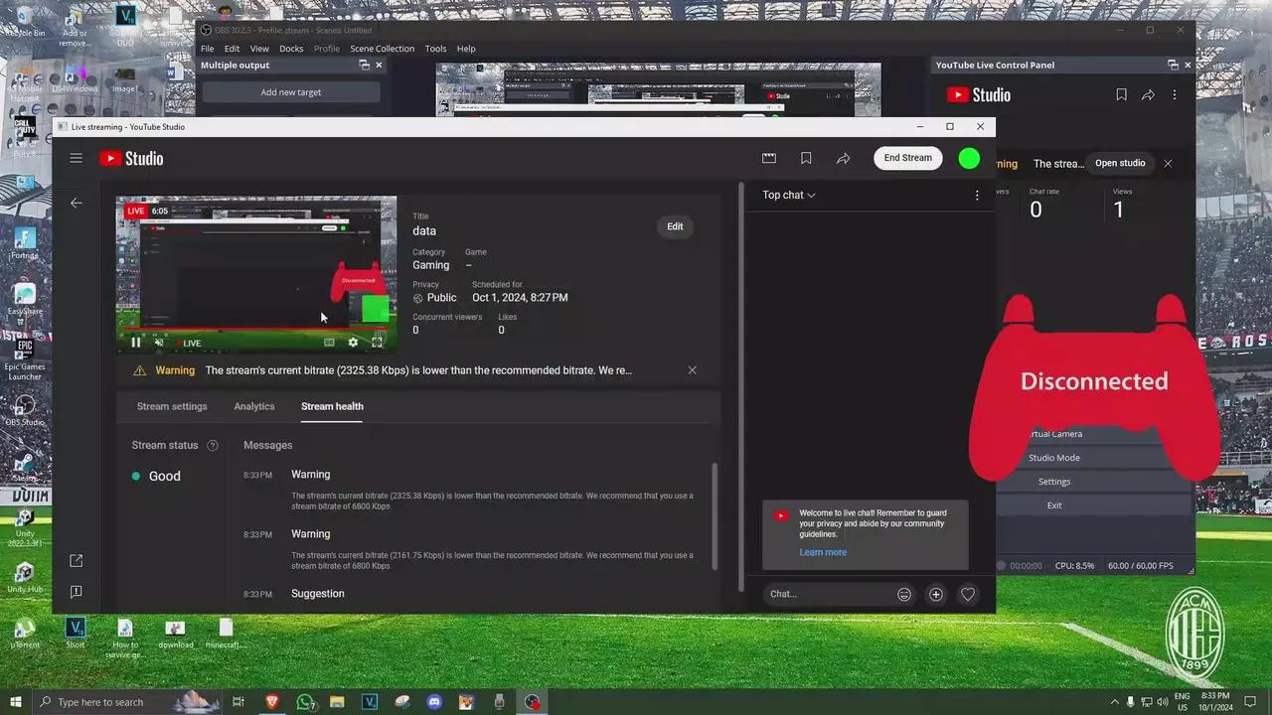Expand the Top chat dropdown
Image resolution: width=1272 pixels, height=715 pixels.
tap(789, 195)
